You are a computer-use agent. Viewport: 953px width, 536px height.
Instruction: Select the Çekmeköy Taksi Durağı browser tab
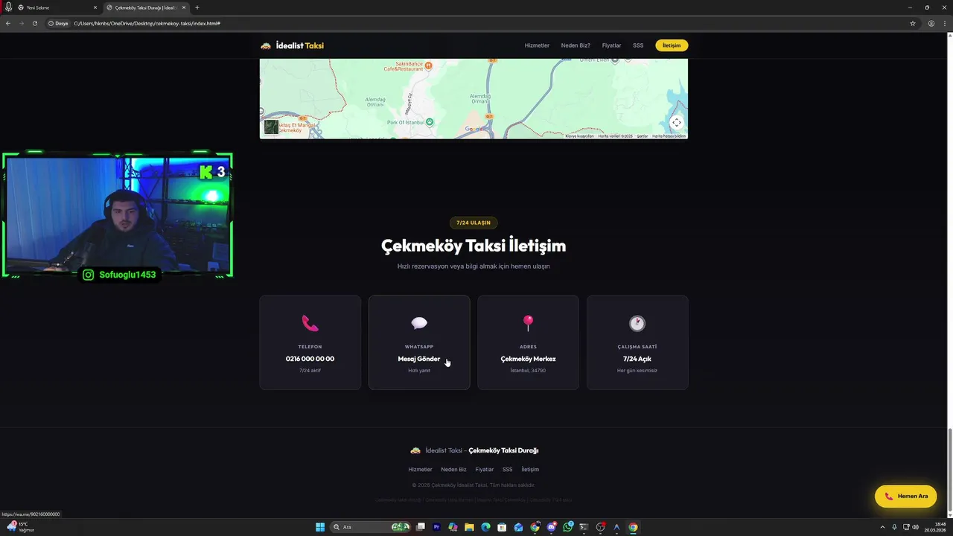(145, 7)
